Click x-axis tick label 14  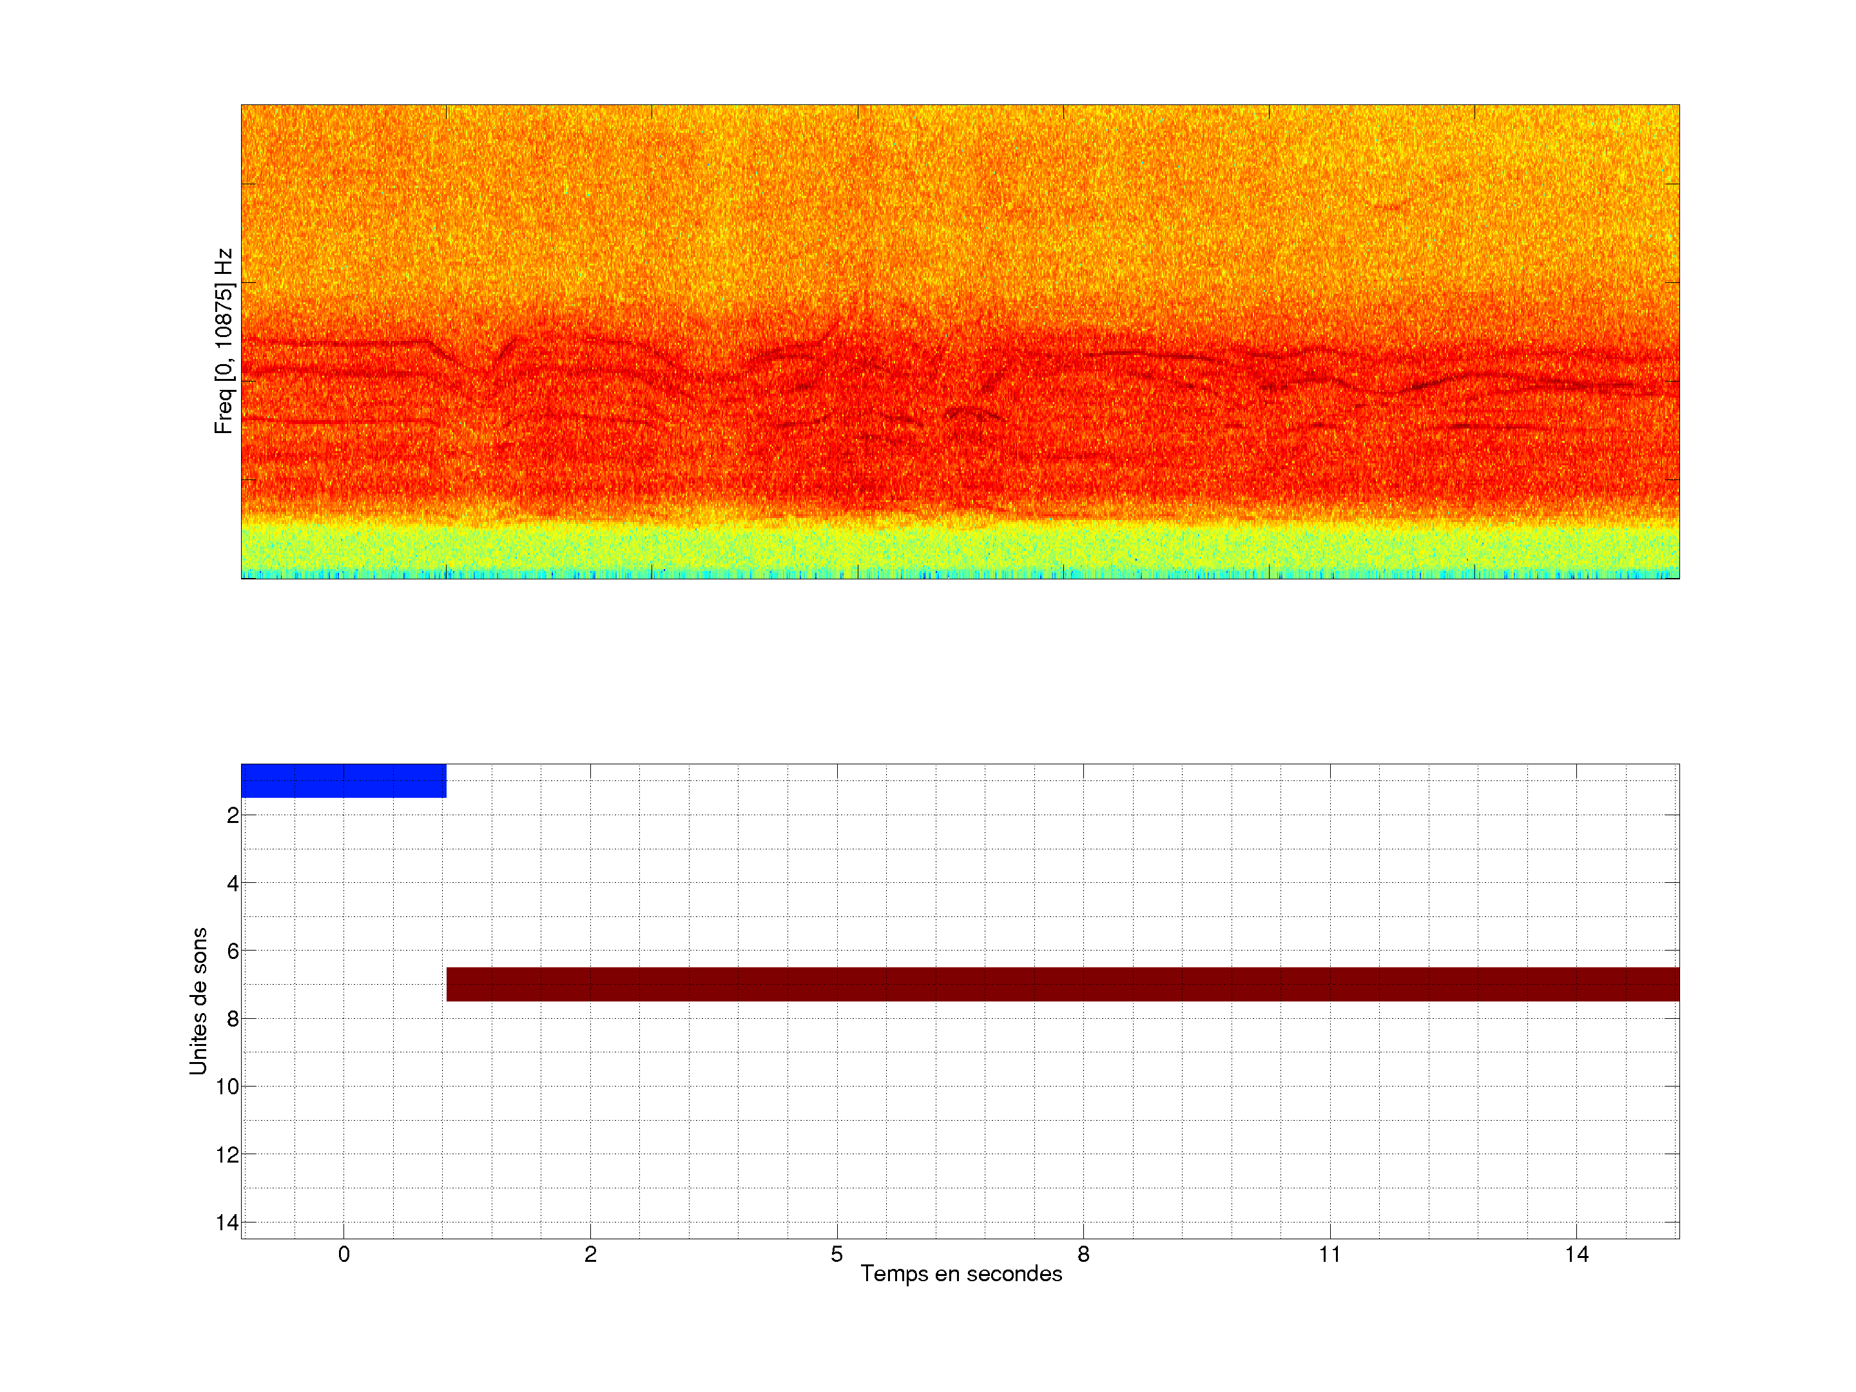pyautogui.click(x=1576, y=1254)
